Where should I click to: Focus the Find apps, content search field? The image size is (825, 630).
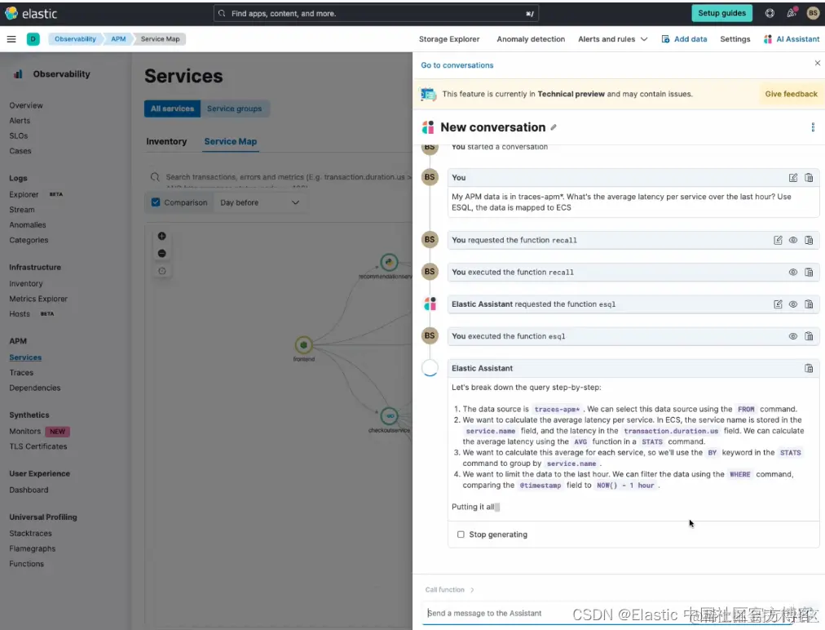point(376,14)
